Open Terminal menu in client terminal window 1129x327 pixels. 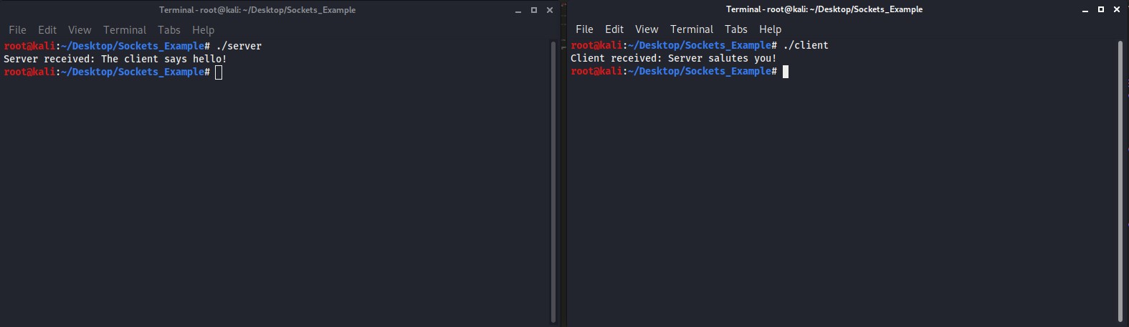pyautogui.click(x=692, y=29)
